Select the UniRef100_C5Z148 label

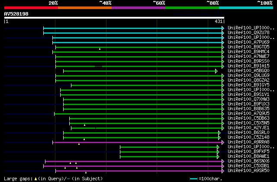(248, 137)
